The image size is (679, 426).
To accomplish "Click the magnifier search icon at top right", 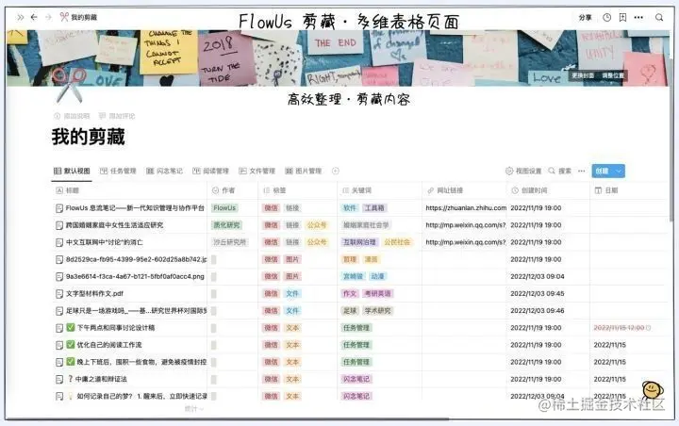I will pyautogui.click(x=659, y=17).
